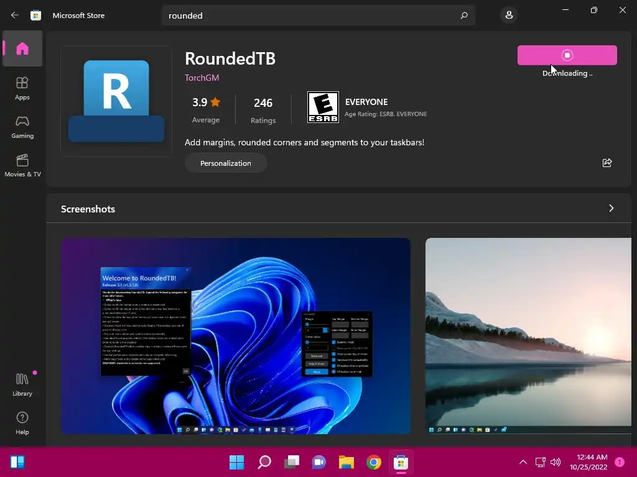Go back using the back arrow
637x477 pixels.
[x=15, y=15]
